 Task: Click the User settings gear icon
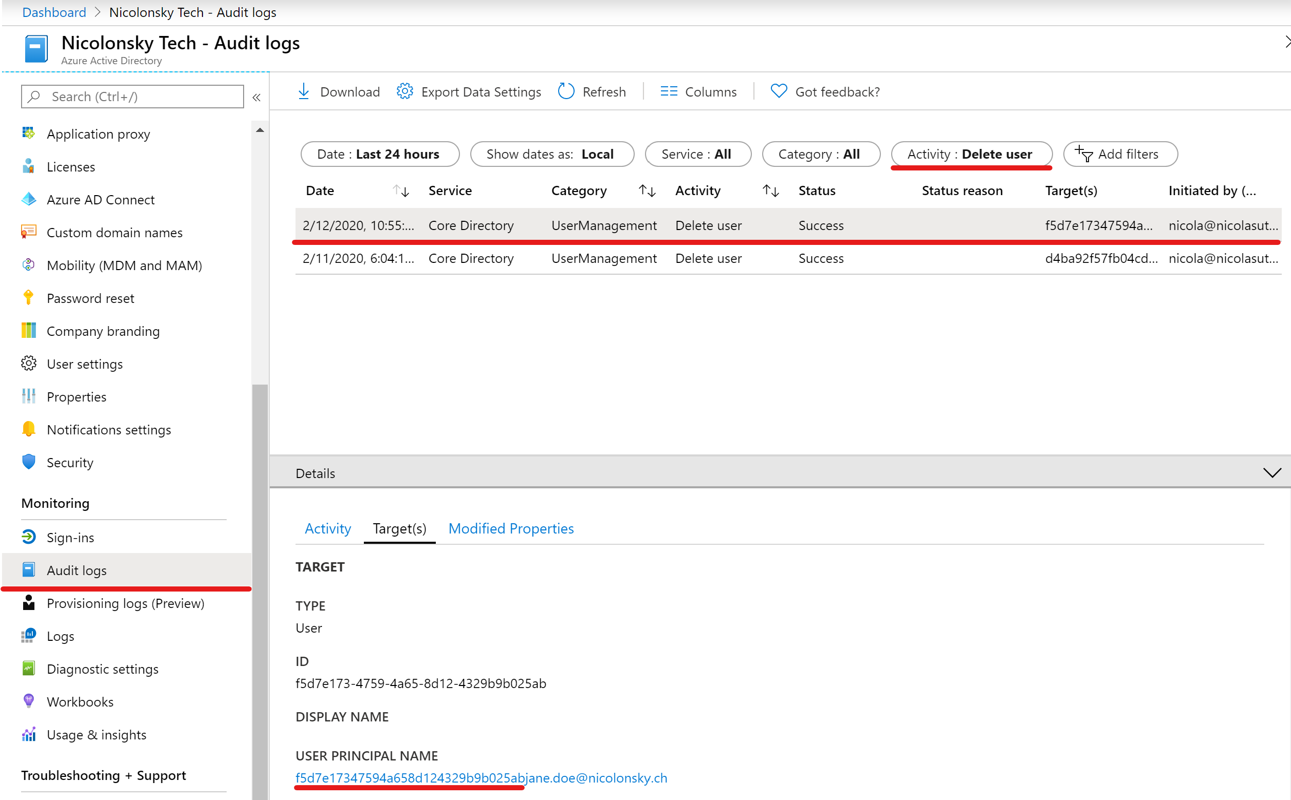pos(29,363)
